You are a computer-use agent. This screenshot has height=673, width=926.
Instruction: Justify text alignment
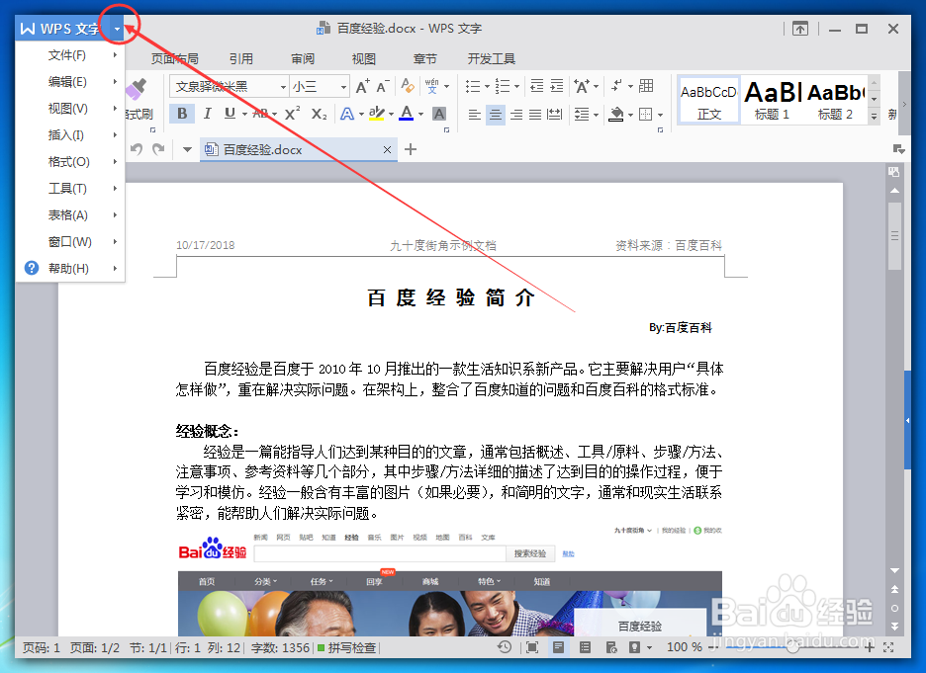point(535,114)
